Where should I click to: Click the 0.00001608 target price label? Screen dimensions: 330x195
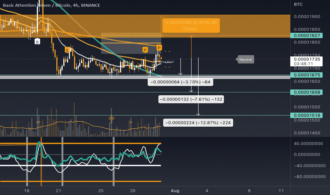[306, 92]
